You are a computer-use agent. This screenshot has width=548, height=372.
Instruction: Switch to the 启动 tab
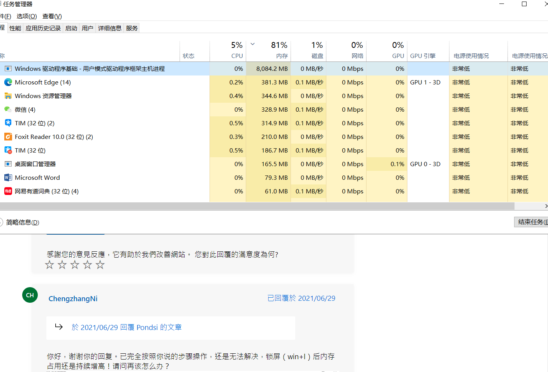tap(71, 28)
